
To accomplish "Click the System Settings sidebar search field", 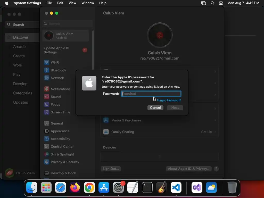I will pos(68,24).
